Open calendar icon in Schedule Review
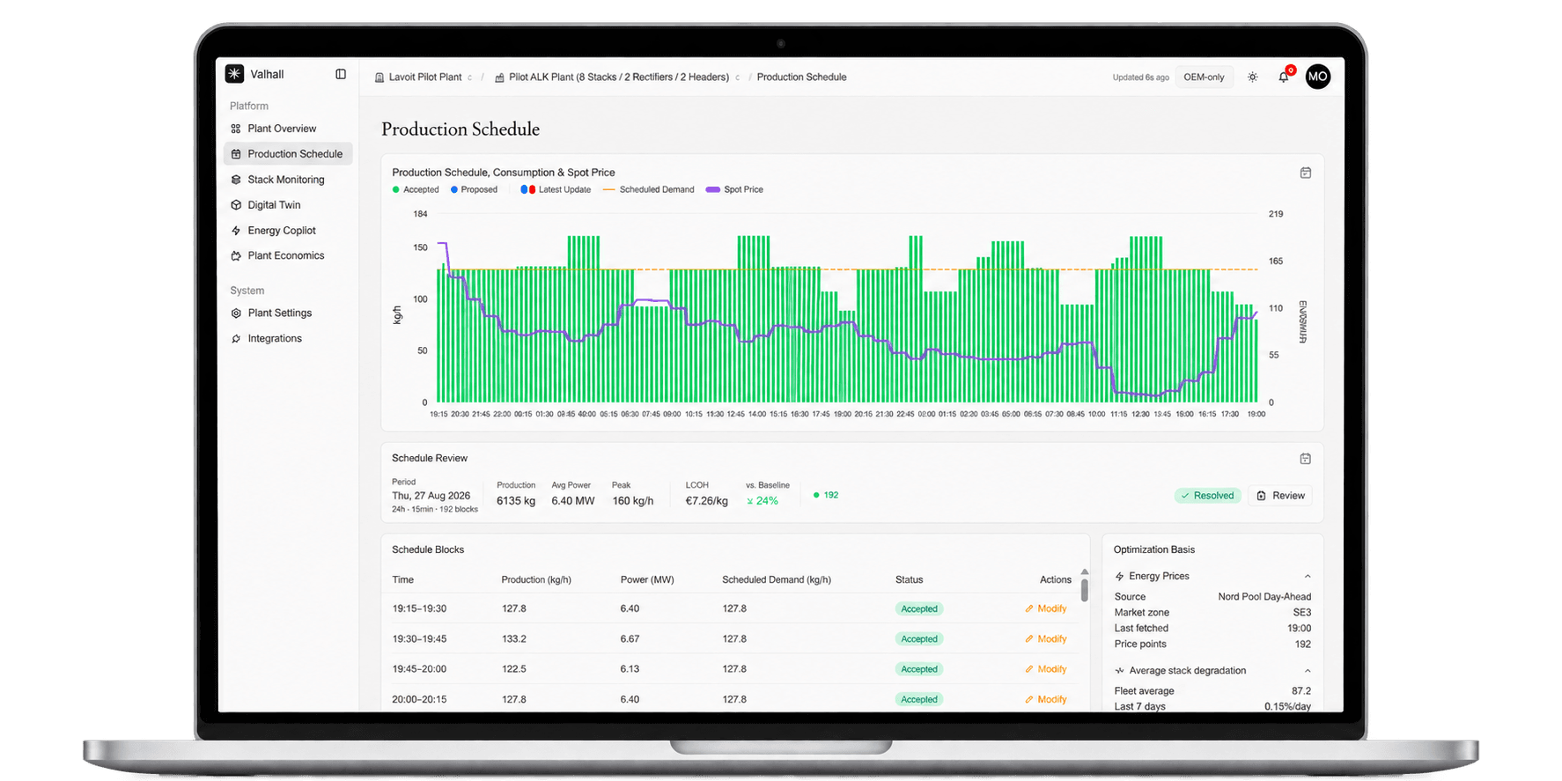Screen dimensions: 1562x781 (1306, 459)
